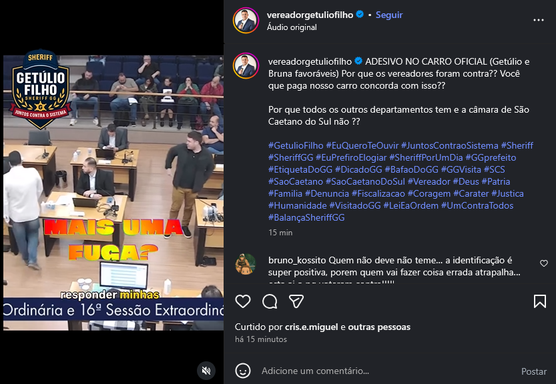This screenshot has width=556, height=384.
Task: Click the Áudio original link
Action: (x=292, y=27)
